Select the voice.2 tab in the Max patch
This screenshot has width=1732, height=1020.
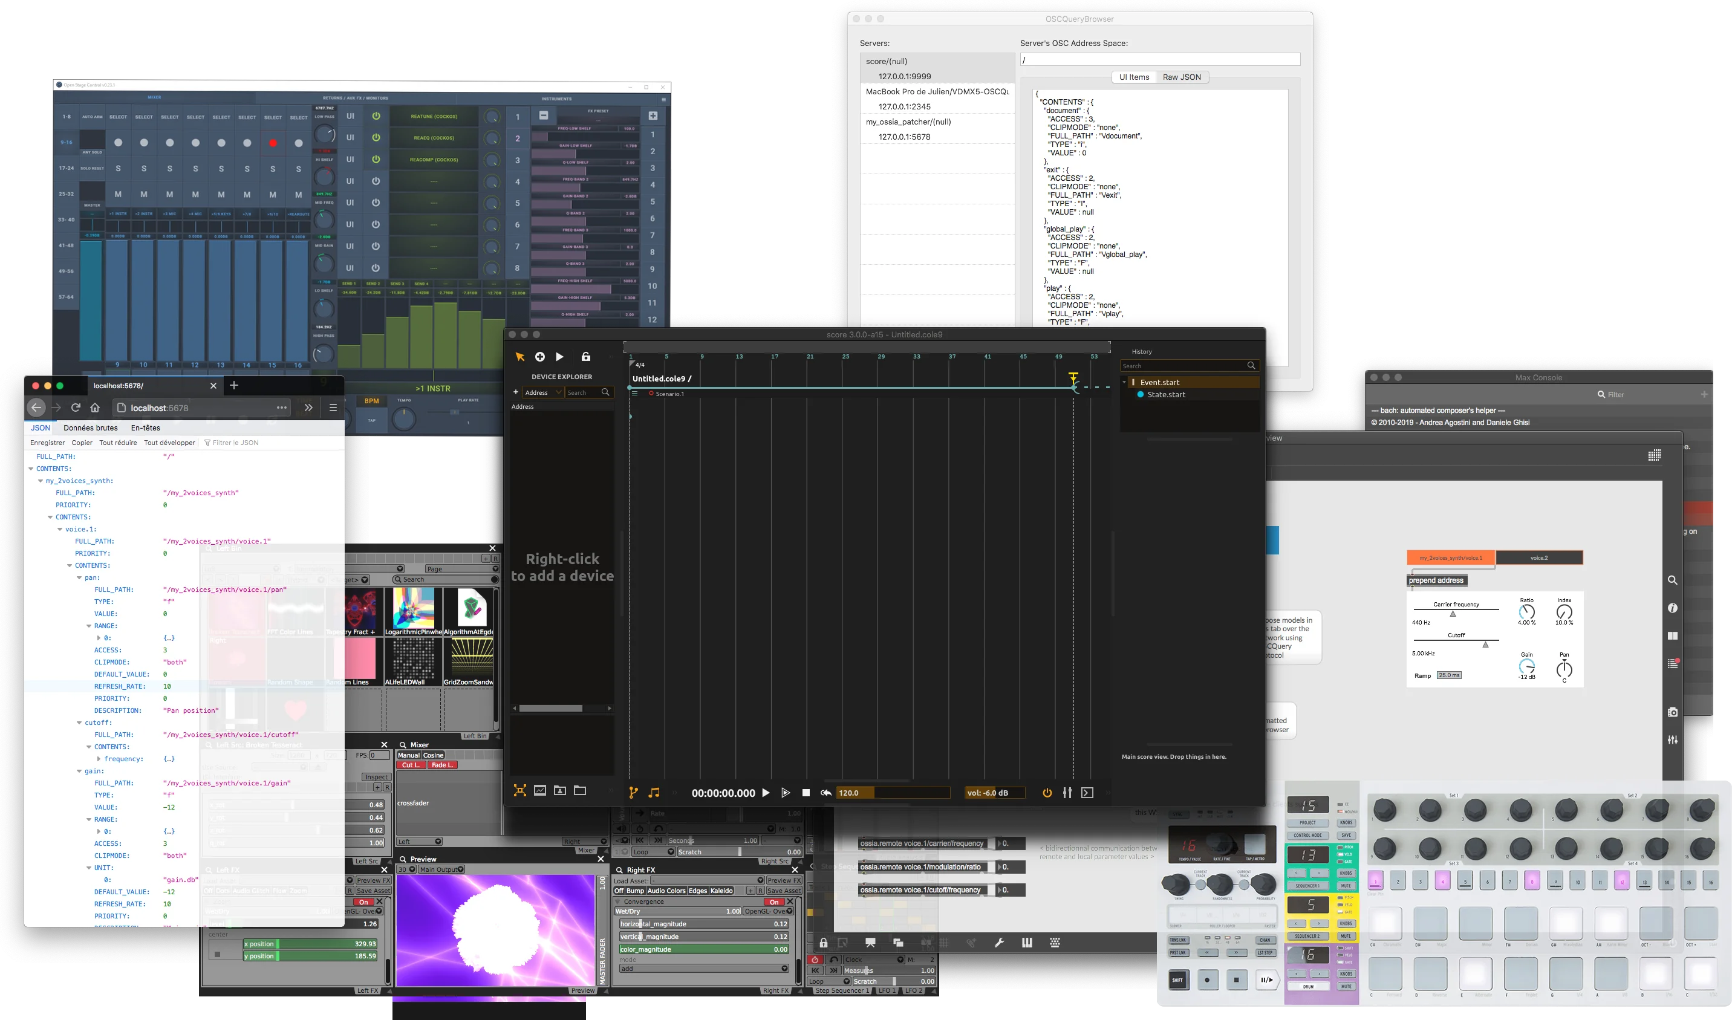pyautogui.click(x=1539, y=558)
